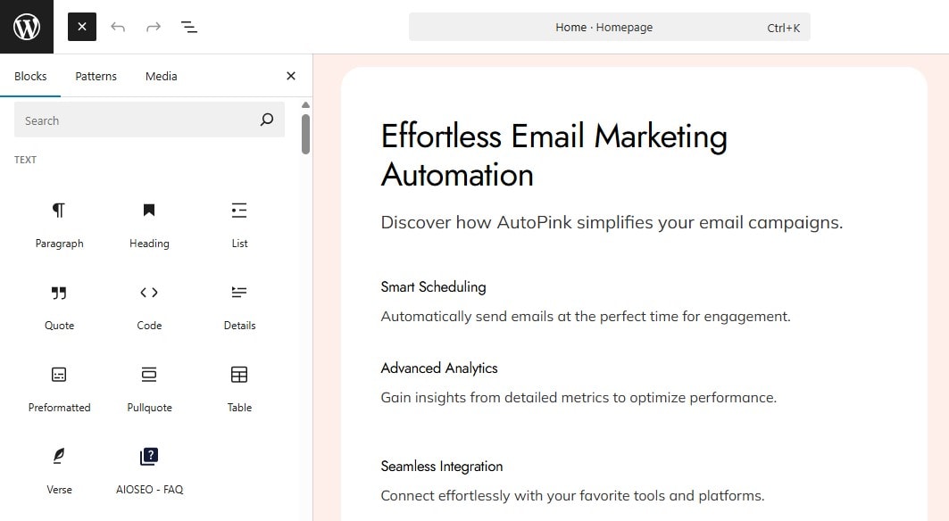Screen dimensions: 949x521
Task: Insert a Code block
Action: [149, 307]
